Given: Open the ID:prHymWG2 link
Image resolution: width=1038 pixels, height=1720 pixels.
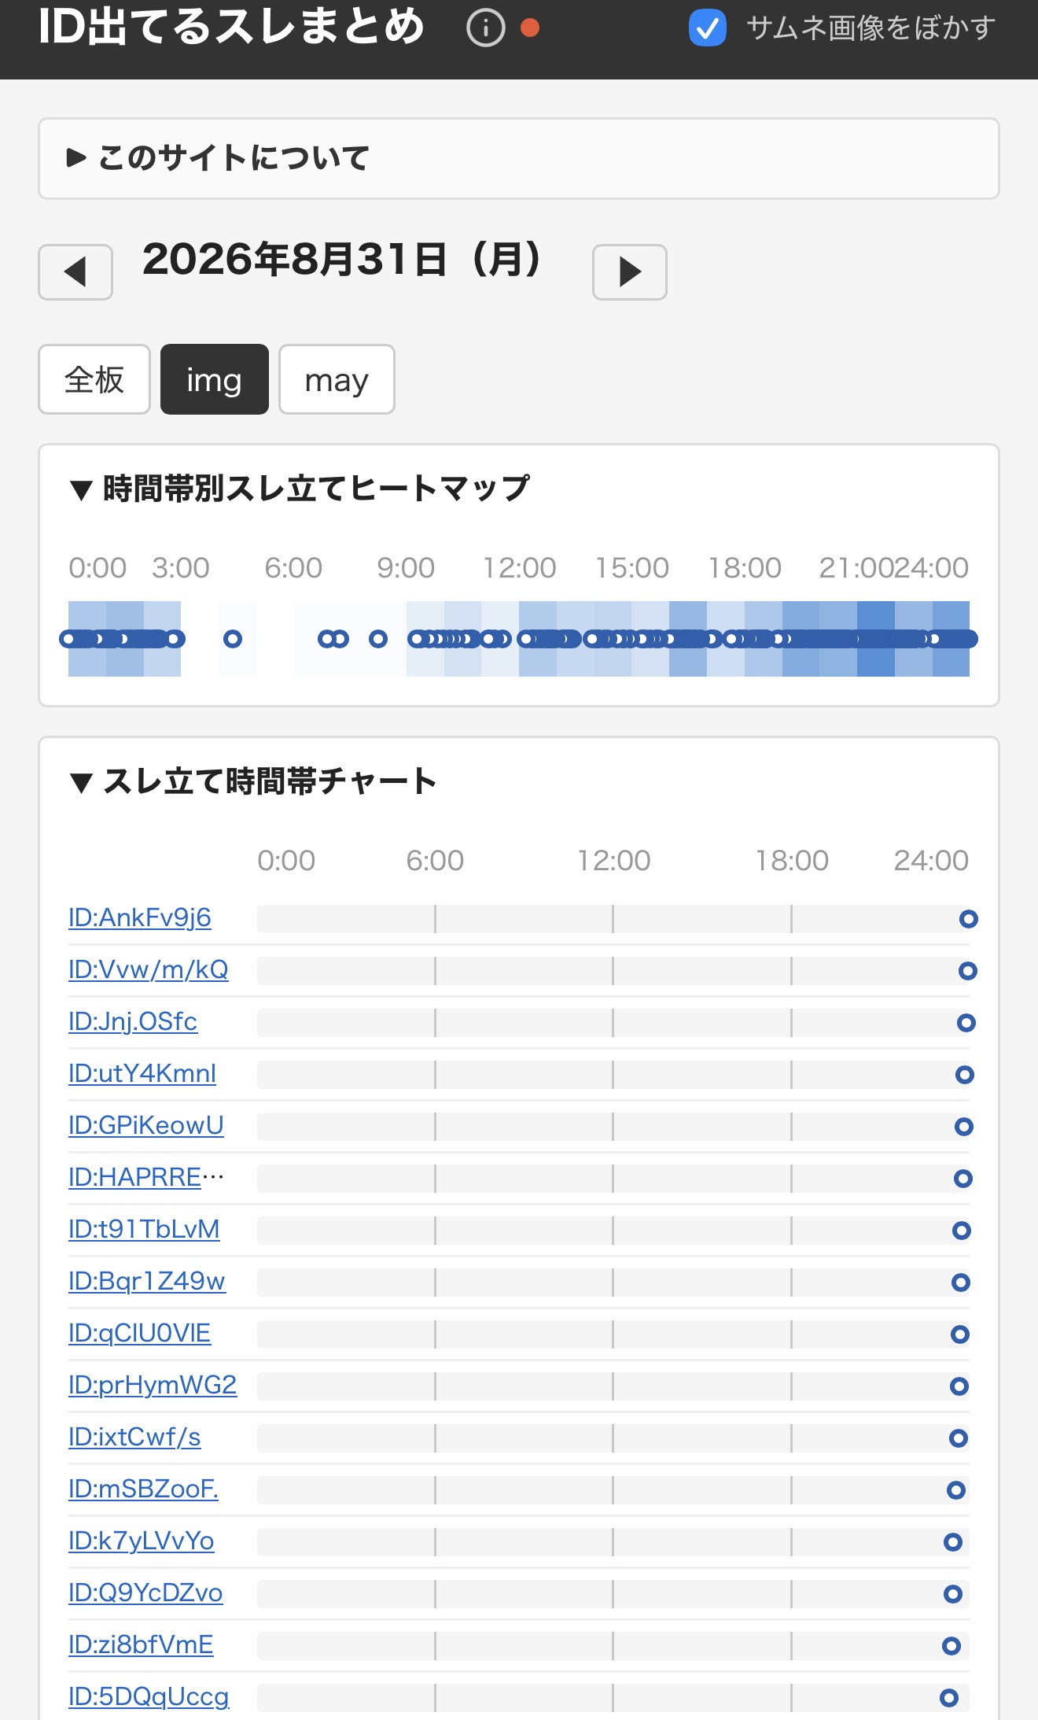Looking at the screenshot, I should (153, 1385).
